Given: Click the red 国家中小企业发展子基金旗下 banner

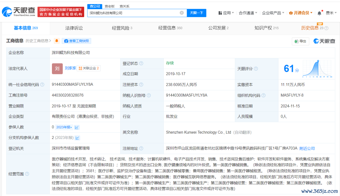Looking at the screenshot, I should pyautogui.click(x=61, y=12).
